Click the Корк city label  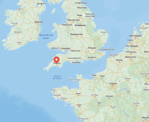click(19, 42)
